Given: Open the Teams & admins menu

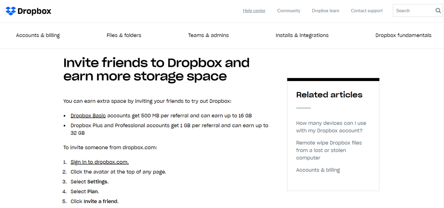Looking at the screenshot, I should click(208, 36).
